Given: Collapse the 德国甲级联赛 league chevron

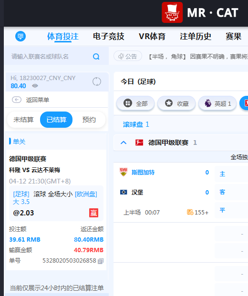Looking at the screenshot, I should (124, 143).
